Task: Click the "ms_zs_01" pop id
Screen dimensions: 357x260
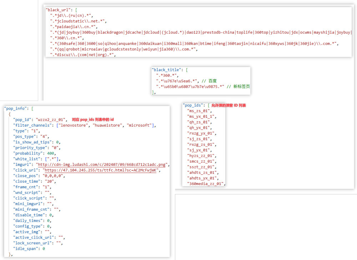Action: (x=198, y=111)
